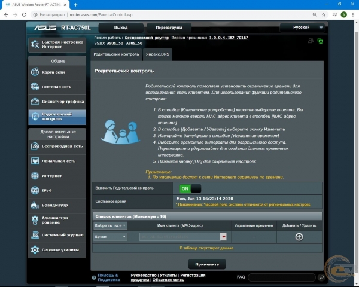Open the 'Утилиты' footer link
359x287 pixels.
coord(168,275)
